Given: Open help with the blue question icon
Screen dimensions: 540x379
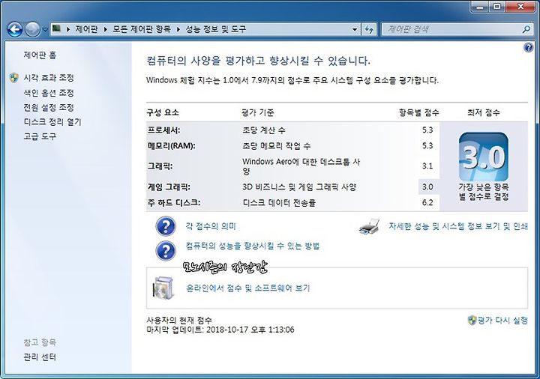Looking at the screenshot, I should coord(528,47).
